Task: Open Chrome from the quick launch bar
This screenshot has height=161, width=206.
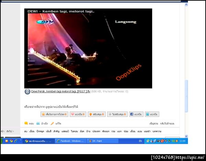Action: [11, 141]
